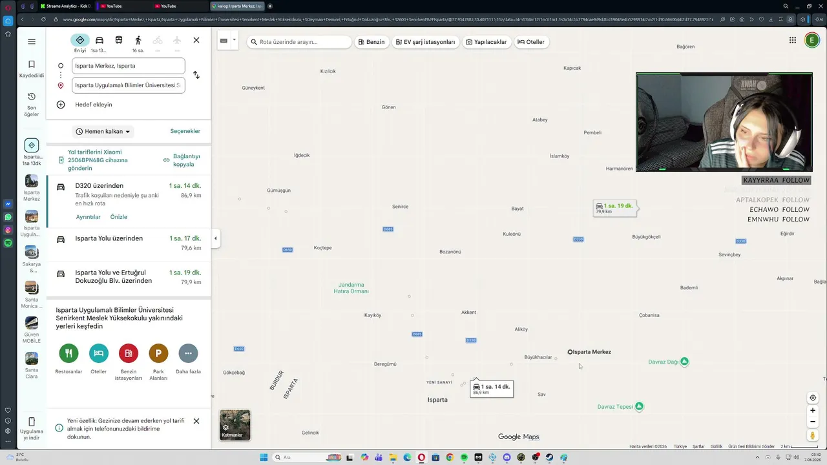Choose the 'Isparta Yolu üzerinden' route
Viewport: 827px width, 465px height.
tap(129, 244)
